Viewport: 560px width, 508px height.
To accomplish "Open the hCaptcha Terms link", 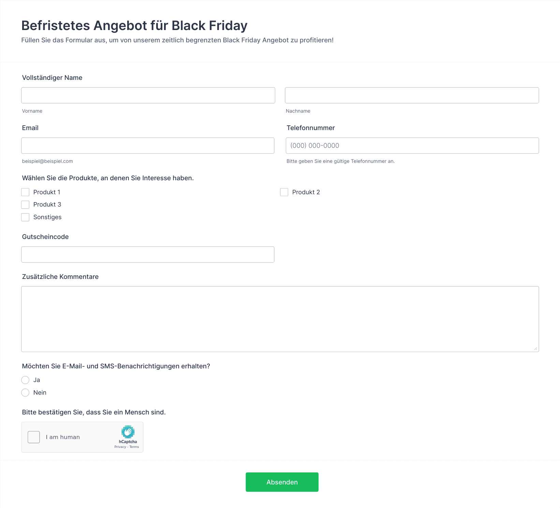I will 134,447.
